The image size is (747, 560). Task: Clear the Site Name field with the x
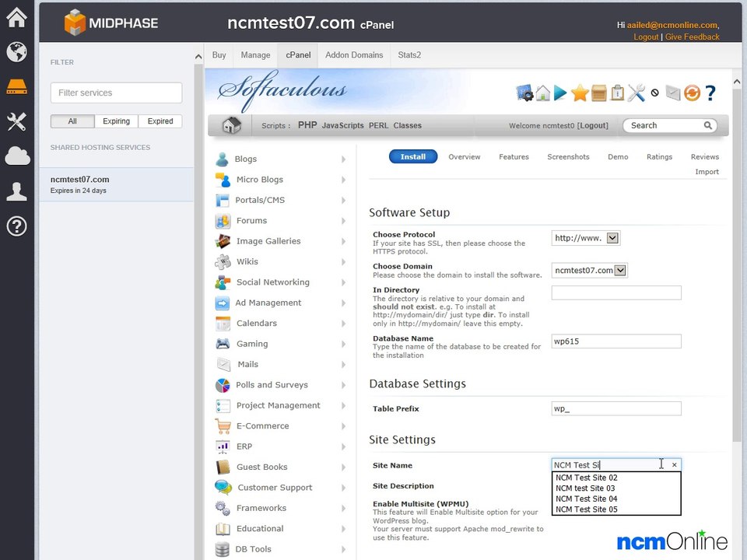(674, 465)
